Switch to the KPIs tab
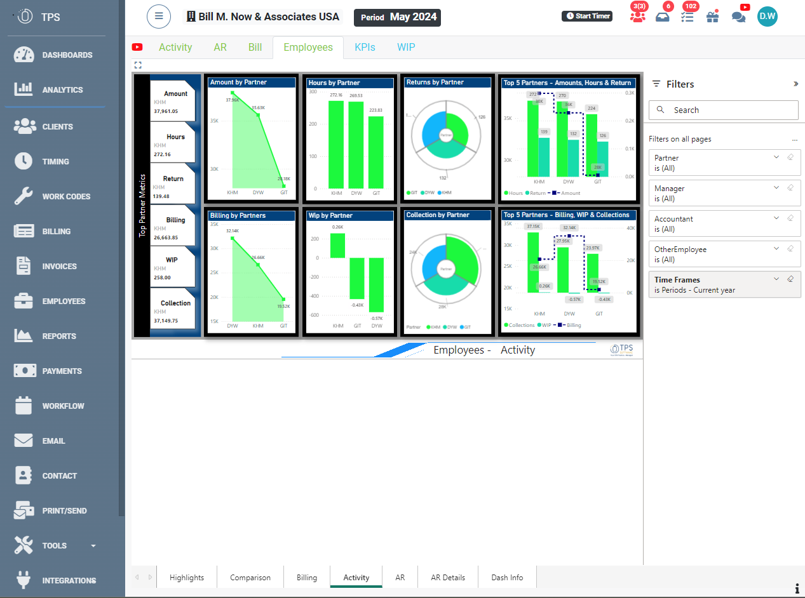 click(x=365, y=47)
